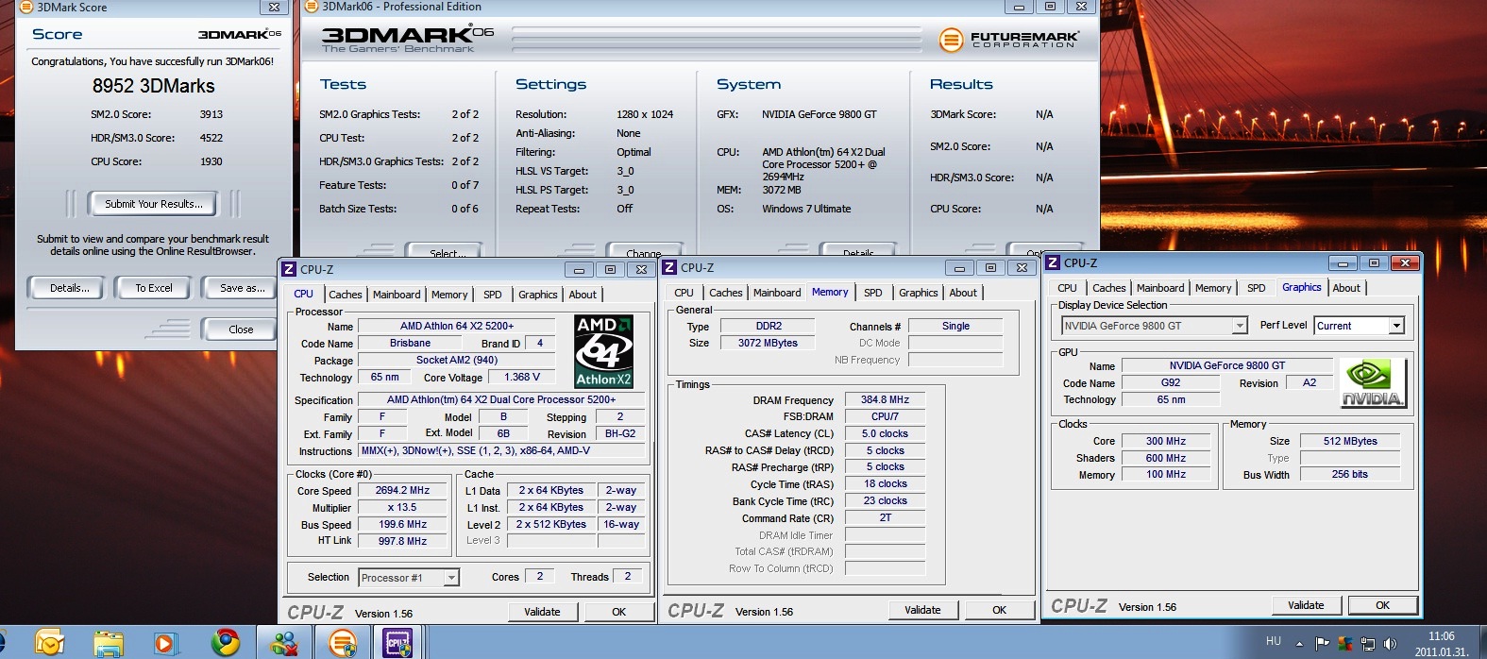Open Memory tab in the Graphics CPU-Z window

[x=1213, y=288]
